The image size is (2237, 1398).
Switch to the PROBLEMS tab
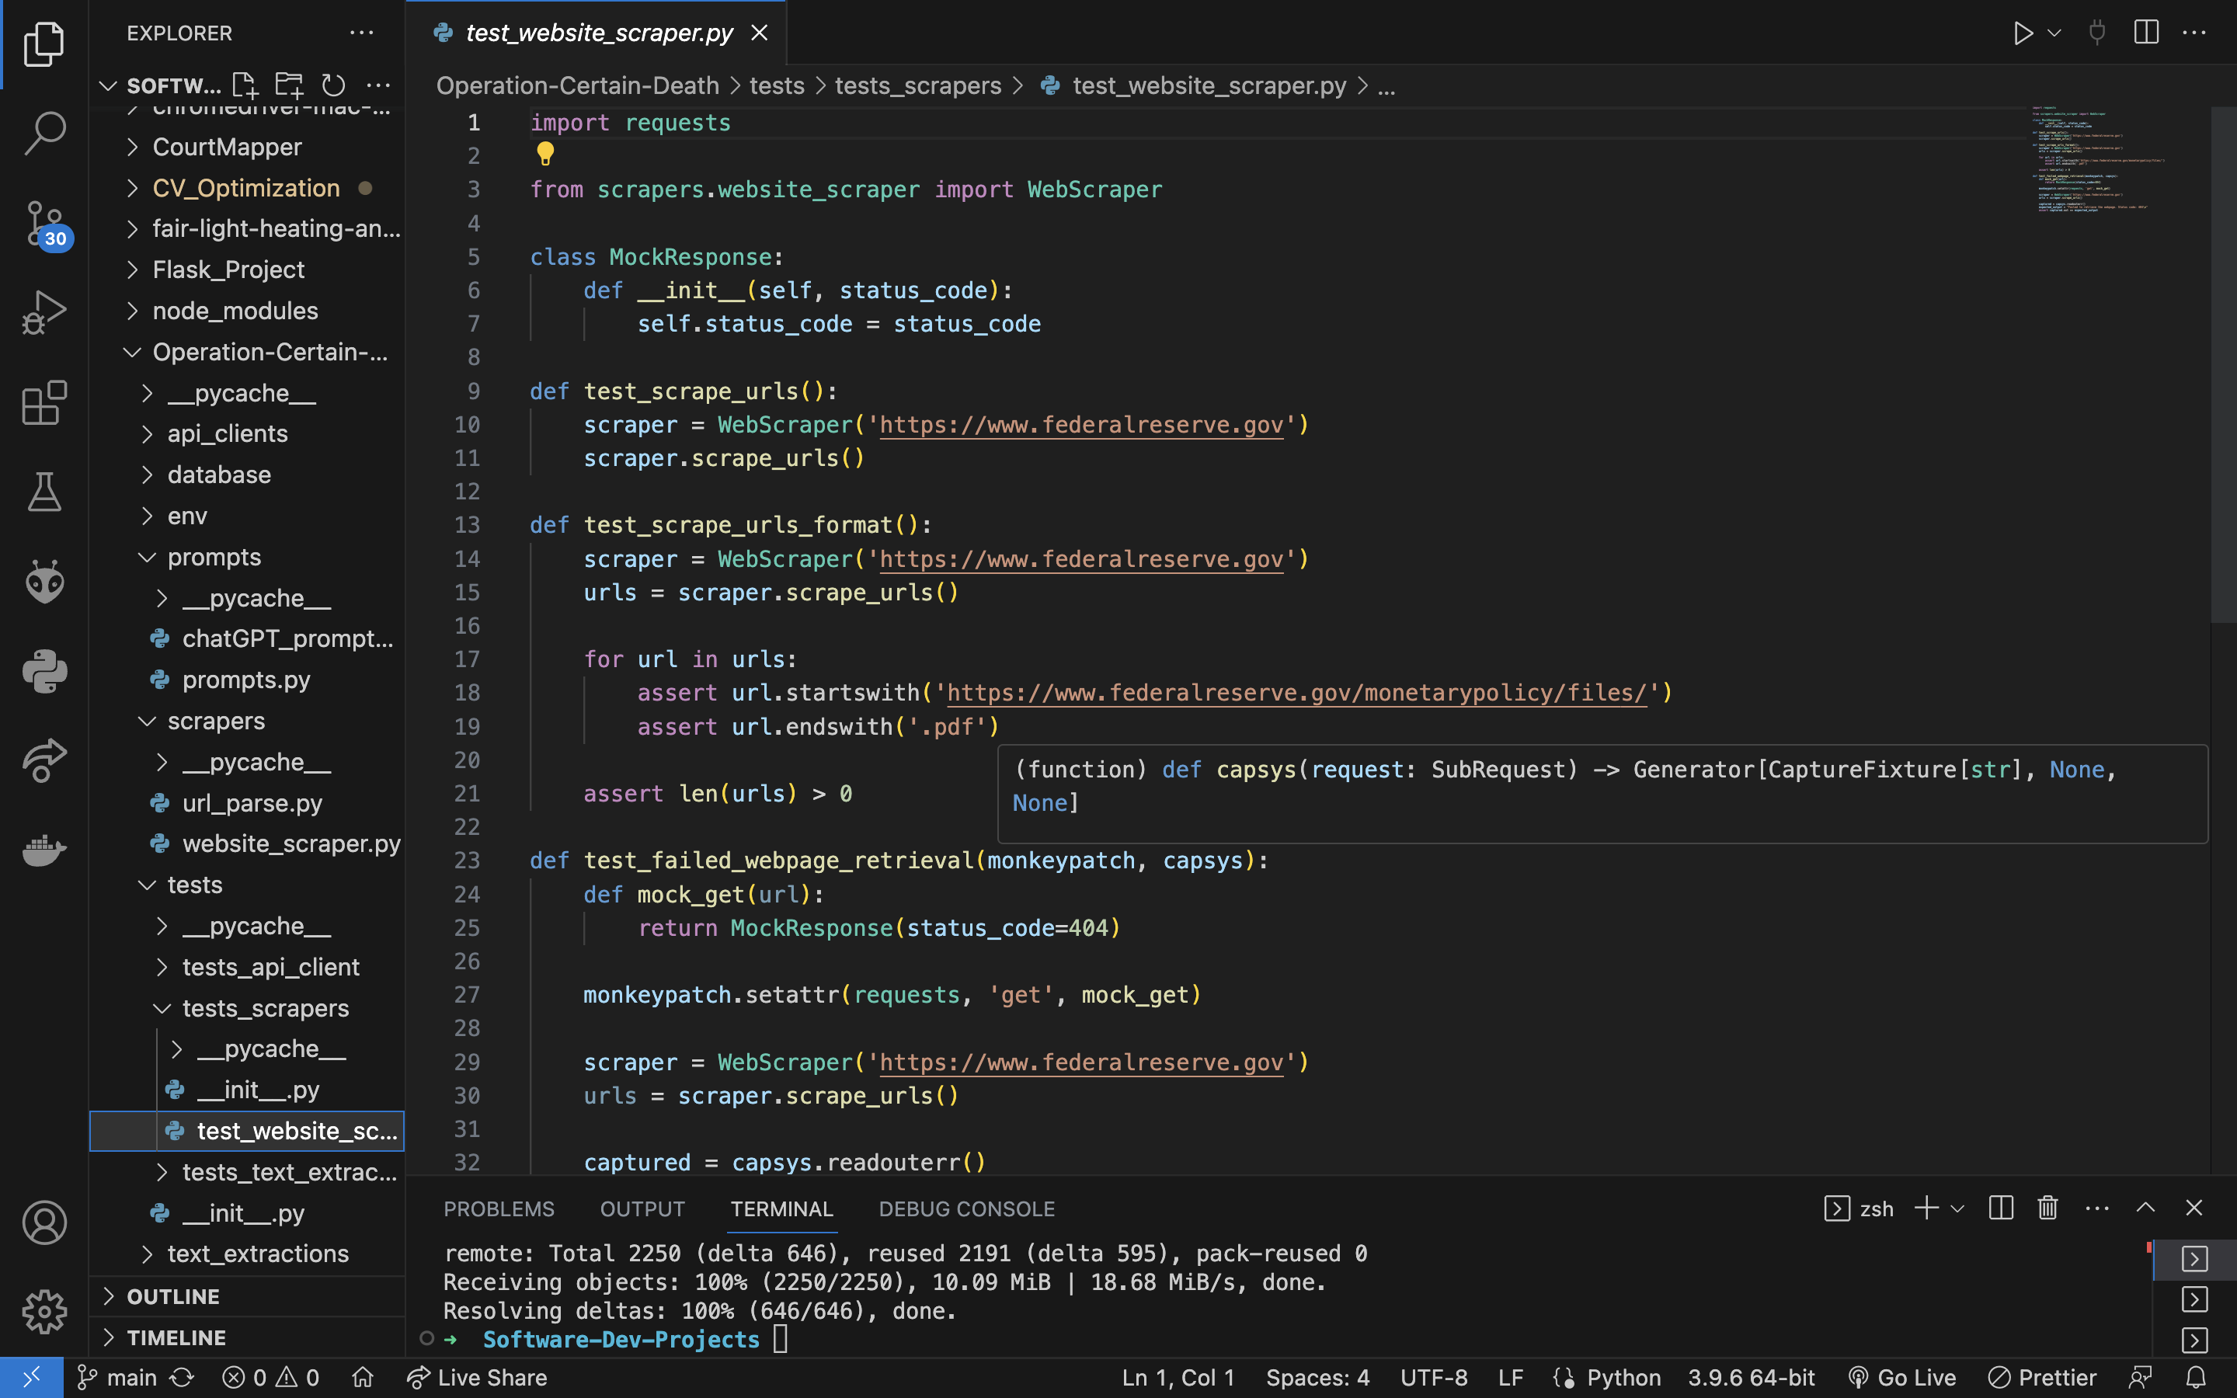498,1209
